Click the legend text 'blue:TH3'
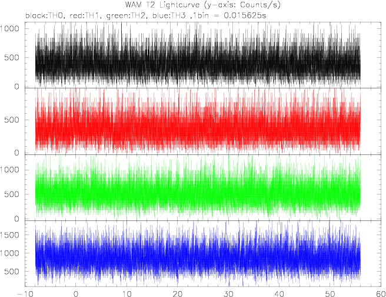 click(x=169, y=15)
